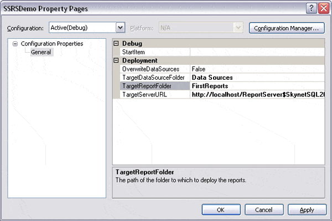Image resolution: width=332 pixels, height=221 pixels.
Task: Collapse the Debug property category
Action: coord(116,43)
